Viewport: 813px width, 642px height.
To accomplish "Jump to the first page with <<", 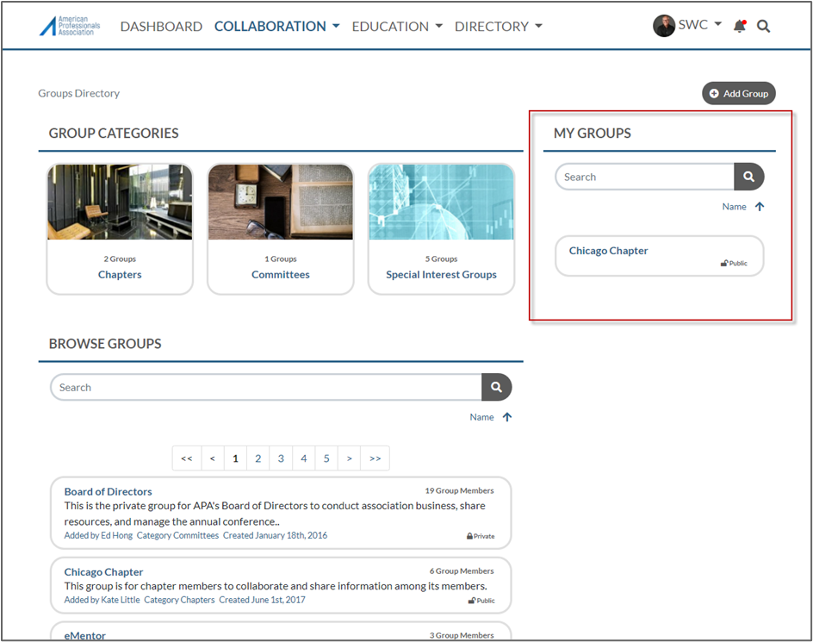I will click(x=187, y=458).
